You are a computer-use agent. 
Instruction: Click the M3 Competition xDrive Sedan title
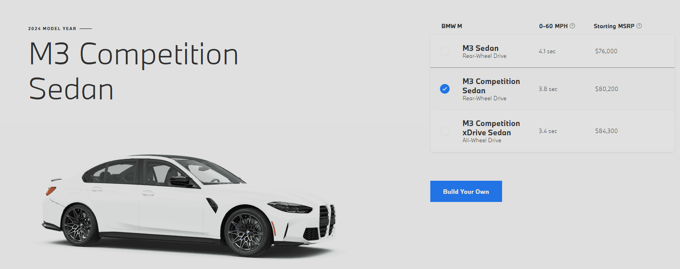pos(491,128)
